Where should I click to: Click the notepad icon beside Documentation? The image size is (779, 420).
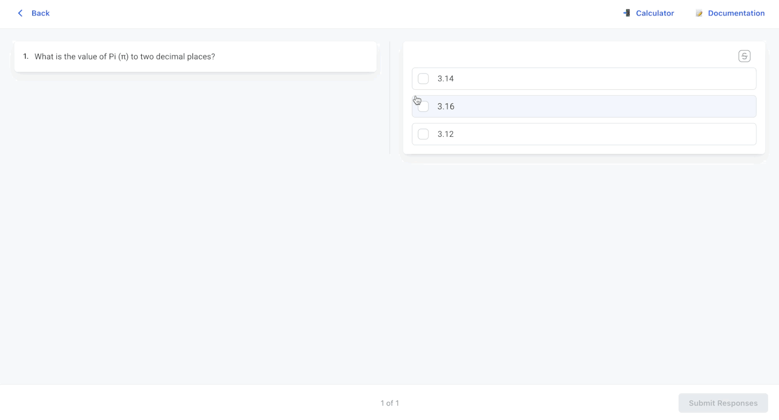pyautogui.click(x=699, y=13)
